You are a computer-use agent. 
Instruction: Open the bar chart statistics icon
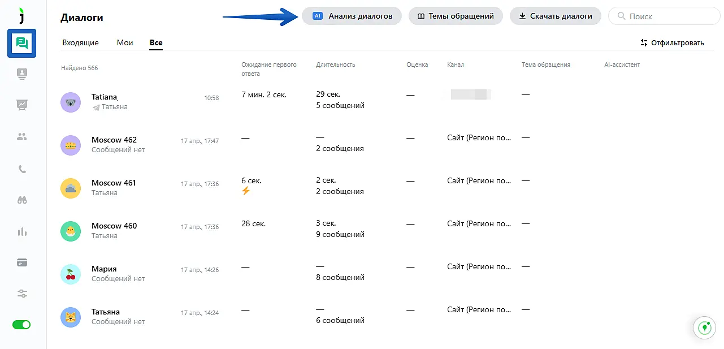point(22,231)
